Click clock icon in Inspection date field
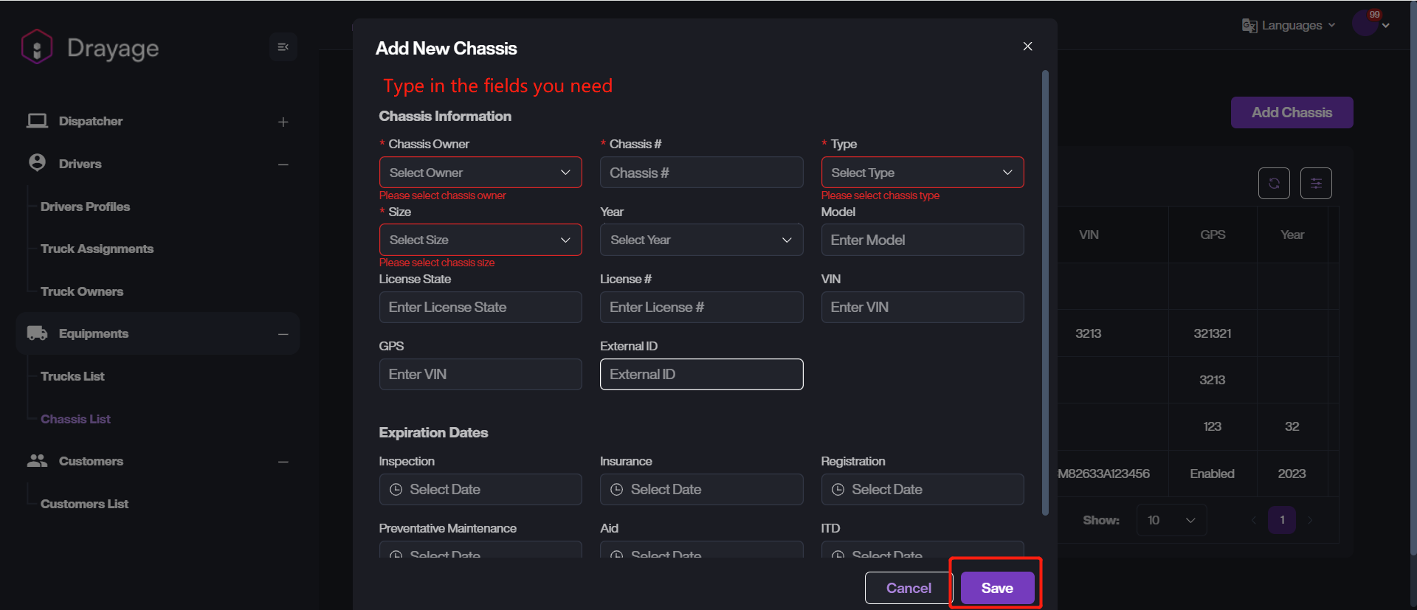Viewport: 1417px width, 610px height. (396, 490)
